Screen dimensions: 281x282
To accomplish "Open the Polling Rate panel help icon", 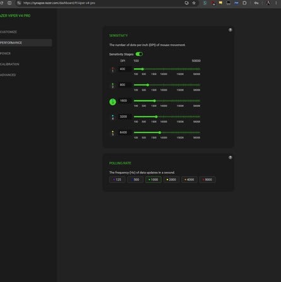I will click(230, 157).
